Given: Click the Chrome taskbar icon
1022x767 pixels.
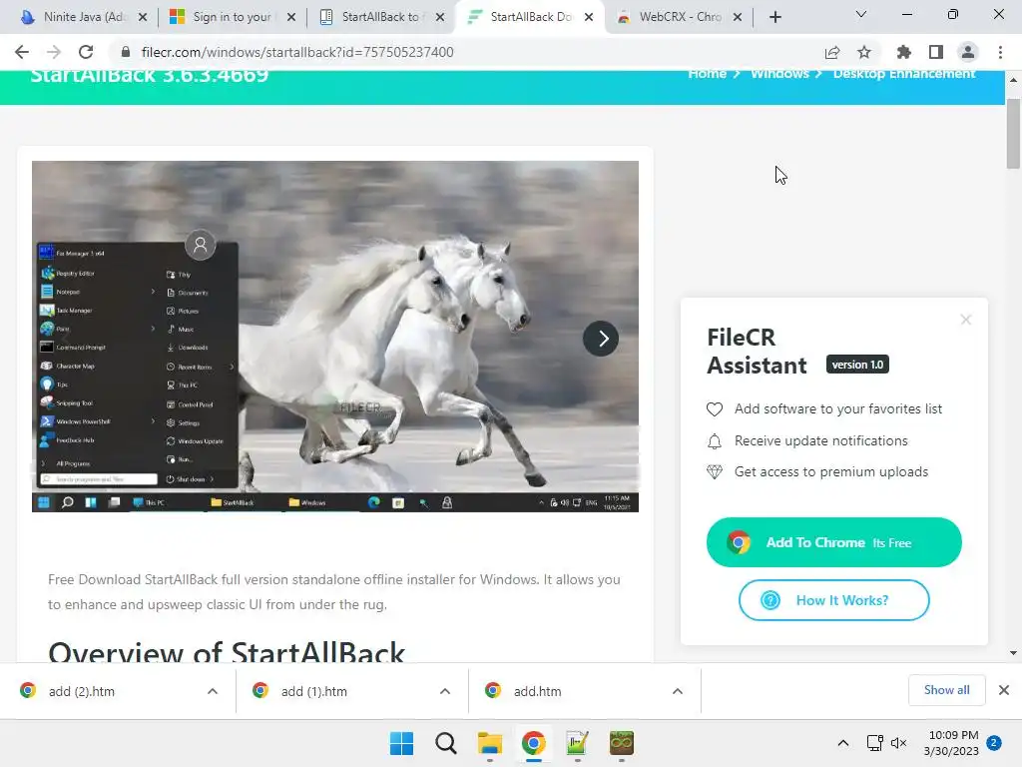Looking at the screenshot, I should (x=533, y=743).
